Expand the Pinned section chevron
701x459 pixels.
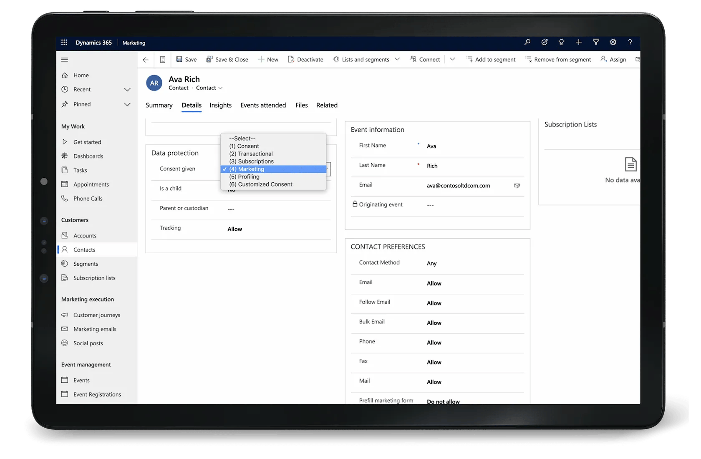(x=127, y=104)
